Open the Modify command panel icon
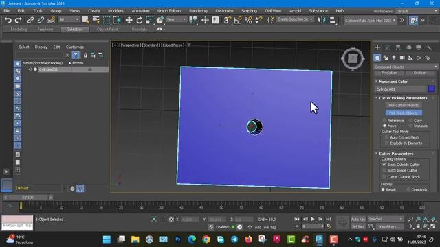The image size is (440, 247). (x=388, y=47)
